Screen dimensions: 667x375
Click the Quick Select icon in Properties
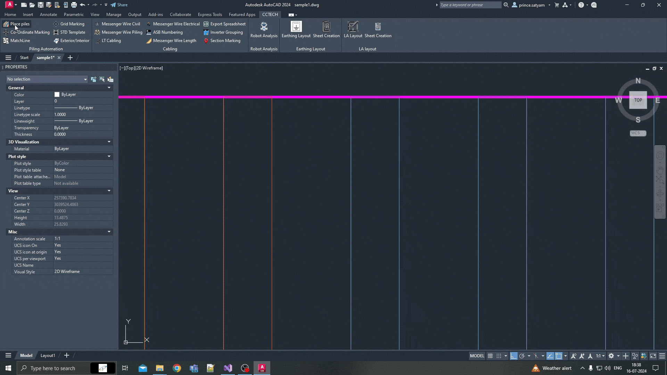coord(110,79)
